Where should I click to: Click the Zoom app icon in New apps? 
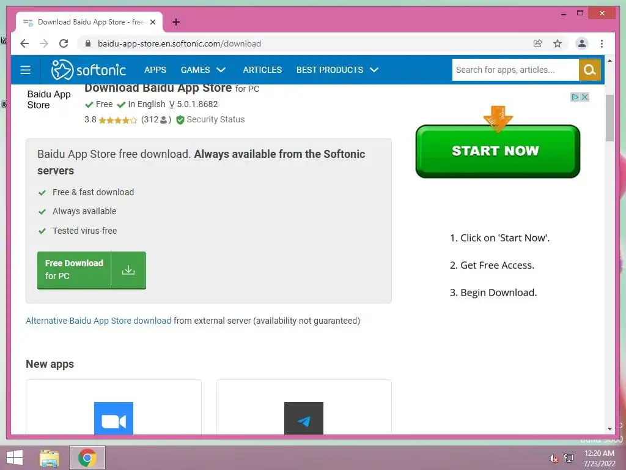click(114, 418)
